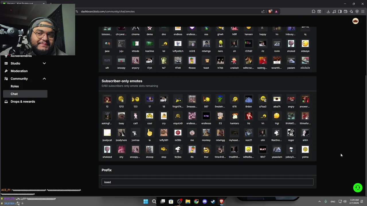Pick the 567 subscriber emote

[206, 99]
